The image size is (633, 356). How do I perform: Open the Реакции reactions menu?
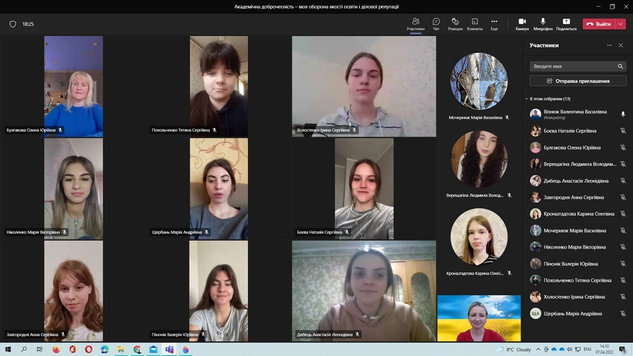[455, 24]
